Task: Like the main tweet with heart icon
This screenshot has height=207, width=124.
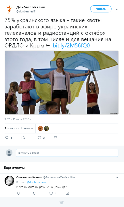Action: coord(39,138)
